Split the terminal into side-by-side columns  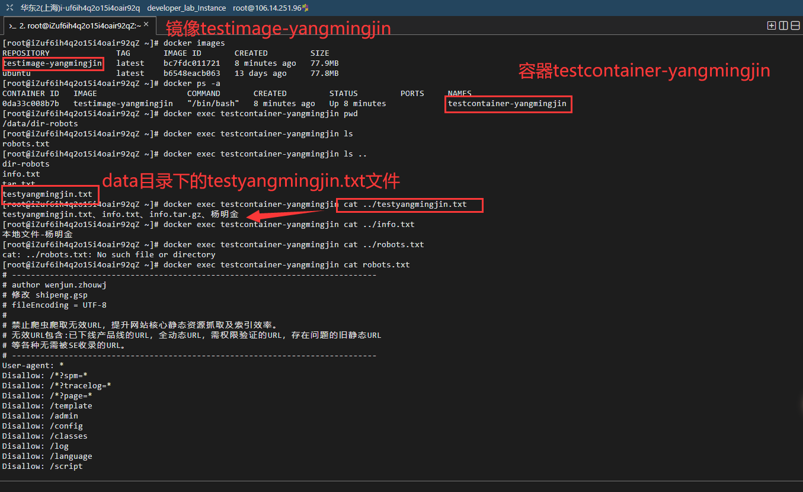(783, 25)
